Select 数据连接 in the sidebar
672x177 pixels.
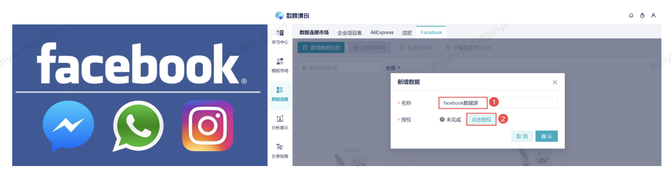[280, 94]
